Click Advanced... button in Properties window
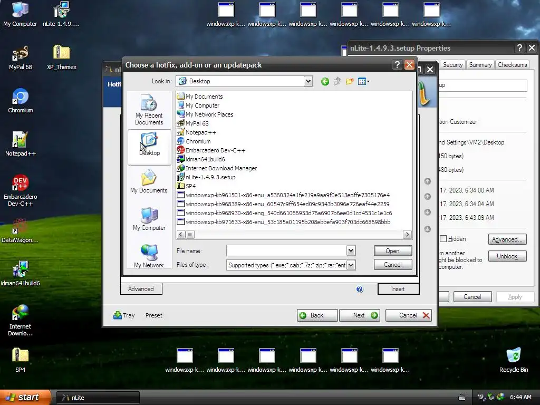The image size is (540, 405). (x=507, y=239)
